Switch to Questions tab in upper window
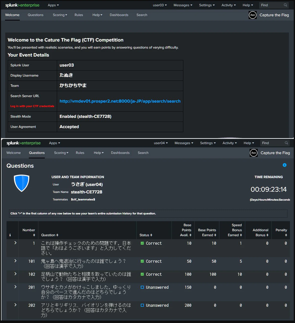The image size is (295, 323). [36, 15]
